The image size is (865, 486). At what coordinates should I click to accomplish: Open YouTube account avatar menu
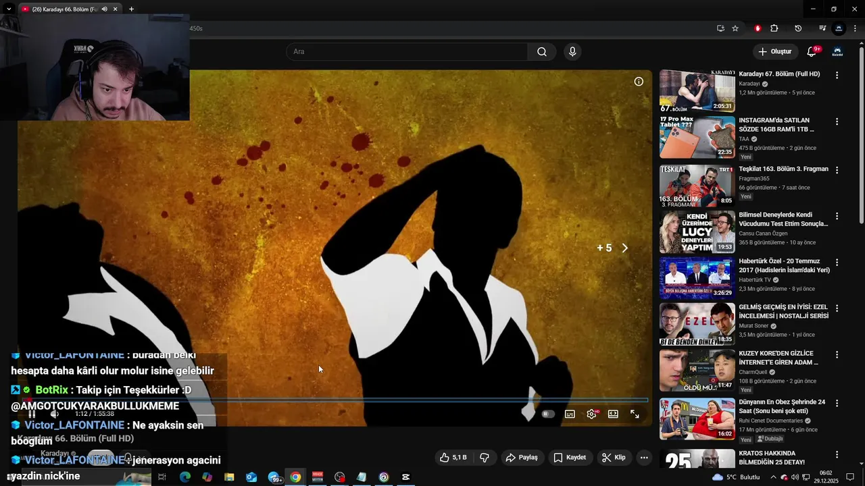pyautogui.click(x=837, y=52)
